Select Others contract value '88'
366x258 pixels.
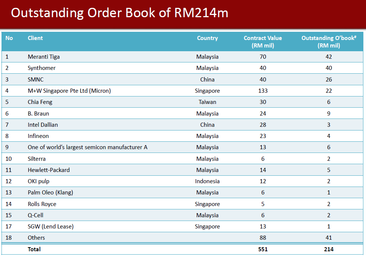point(263,238)
